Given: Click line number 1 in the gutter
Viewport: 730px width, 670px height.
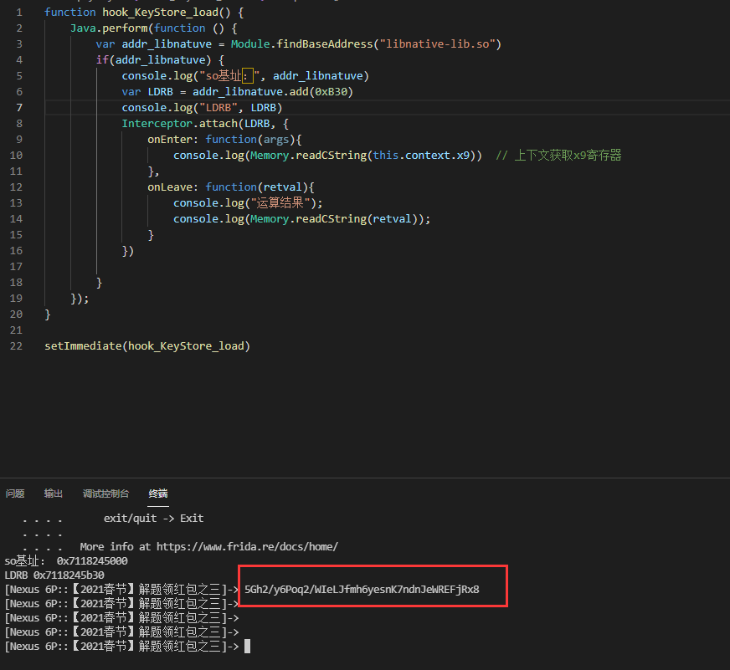Looking at the screenshot, I should point(19,12).
